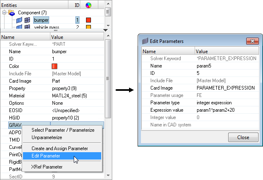Click the pane collapse arrow below entity tree
The image size is (263, 180).
click(x=105, y=30)
